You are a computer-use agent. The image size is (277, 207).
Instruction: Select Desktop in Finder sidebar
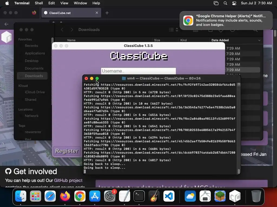pyautogui.click(x=32, y=61)
